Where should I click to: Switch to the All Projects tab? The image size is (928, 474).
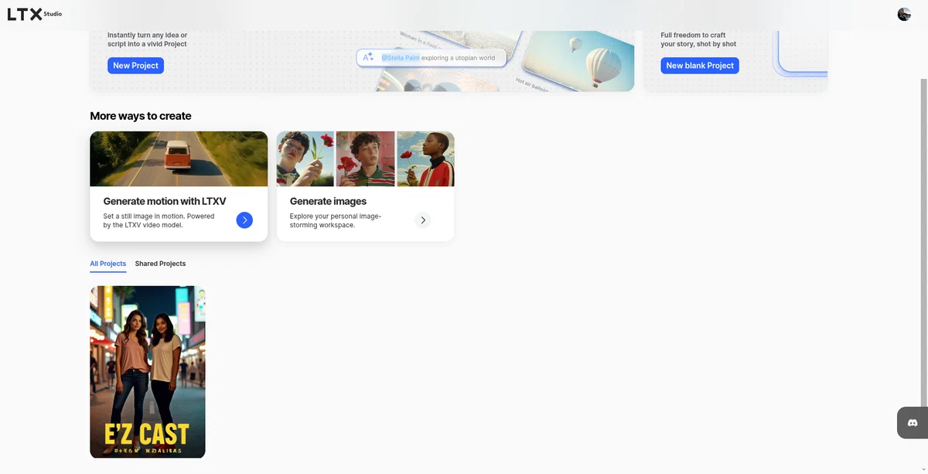(x=107, y=264)
